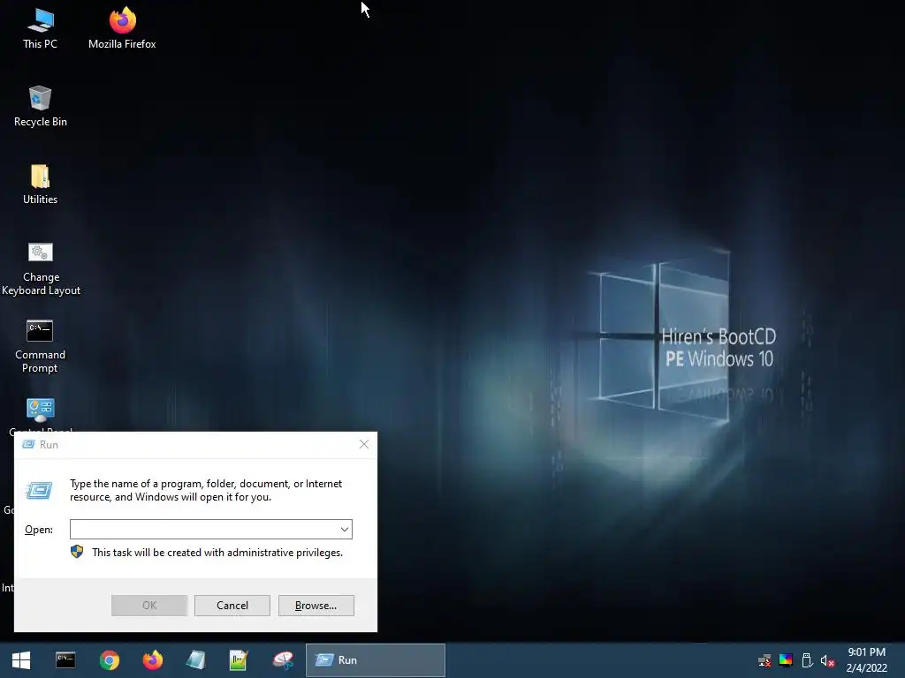Launch Google Chrome from the taskbar
This screenshot has height=678, width=905.
pyautogui.click(x=109, y=660)
